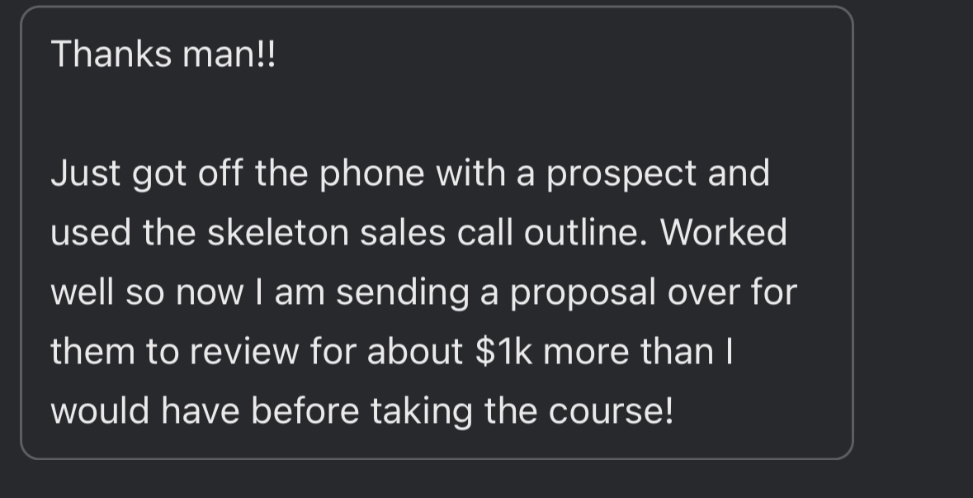Image resolution: width=973 pixels, height=498 pixels.
Task: Click the word 'prospect' in the message
Action: click(621, 174)
